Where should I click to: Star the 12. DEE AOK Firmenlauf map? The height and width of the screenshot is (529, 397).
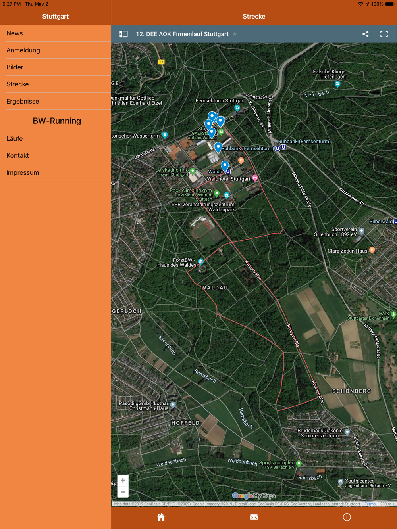tap(235, 34)
